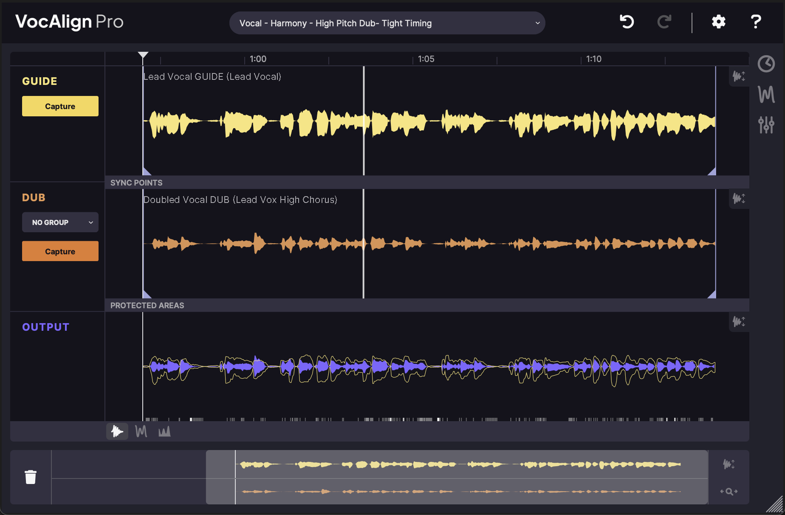This screenshot has height=515, width=785.
Task: Enable the energy display mode view
Action: (164, 431)
